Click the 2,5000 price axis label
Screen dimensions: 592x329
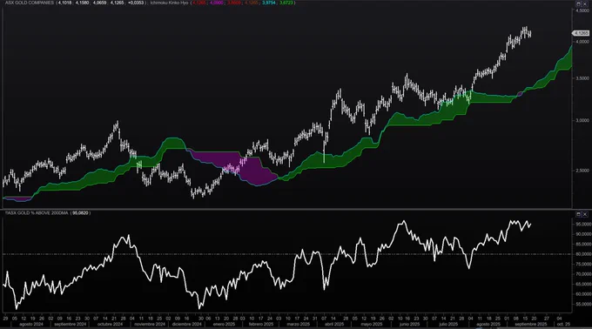pyautogui.click(x=582, y=171)
